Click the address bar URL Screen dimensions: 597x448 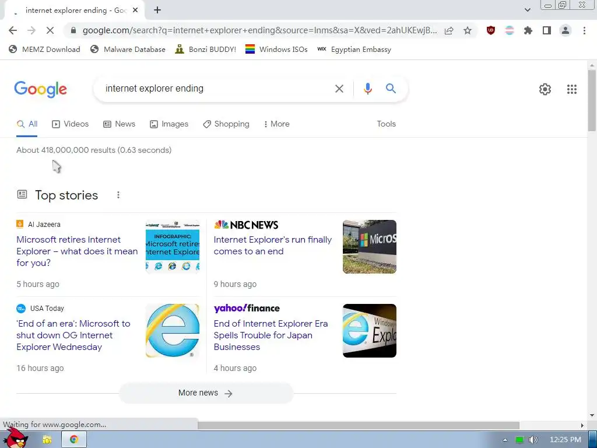(259, 30)
